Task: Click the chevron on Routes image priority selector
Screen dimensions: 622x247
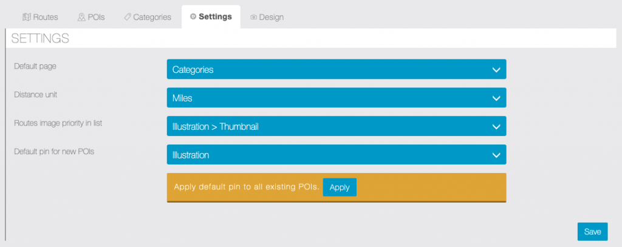Action: (496, 126)
